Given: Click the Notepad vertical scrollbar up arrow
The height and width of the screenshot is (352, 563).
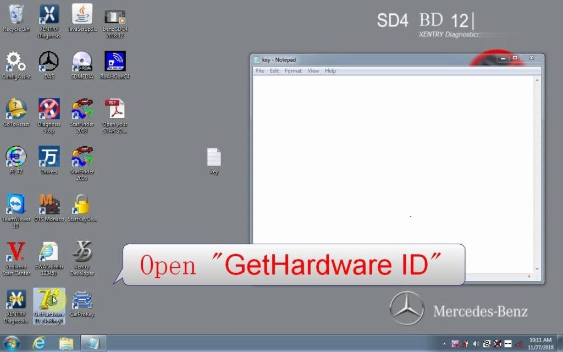Looking at the screenshot, I should coord(537,80).
